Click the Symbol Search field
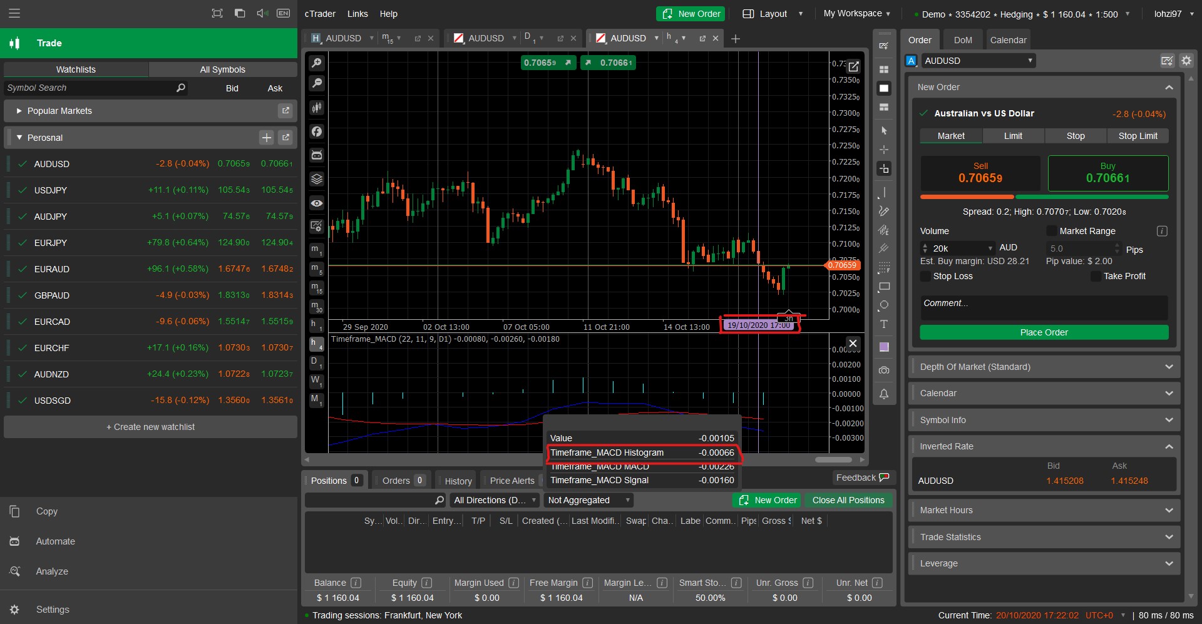The image size is (1202, 624). pyautogui.click(x=95, y=88)
